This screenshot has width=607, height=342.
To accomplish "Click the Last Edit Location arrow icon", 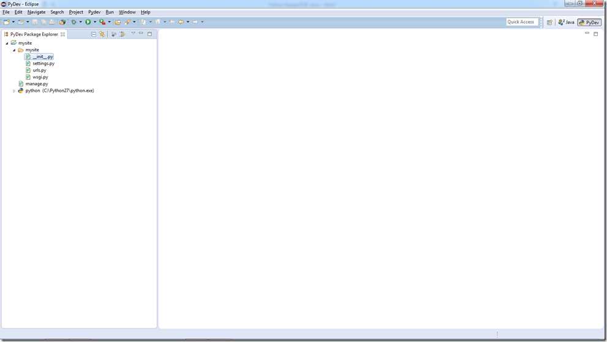I will click(172, 22).
